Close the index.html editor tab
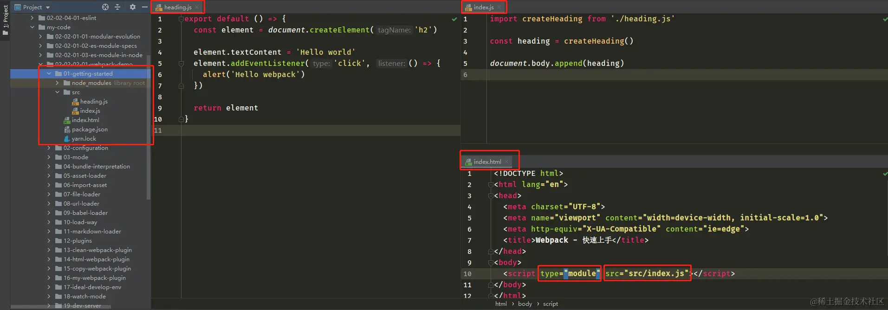This screenshot has height=310, width=888. coord(506,162)
